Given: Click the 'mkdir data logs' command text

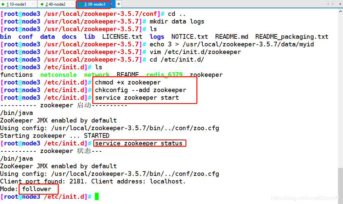Looking at the screenshot, I should coord(177,22).
